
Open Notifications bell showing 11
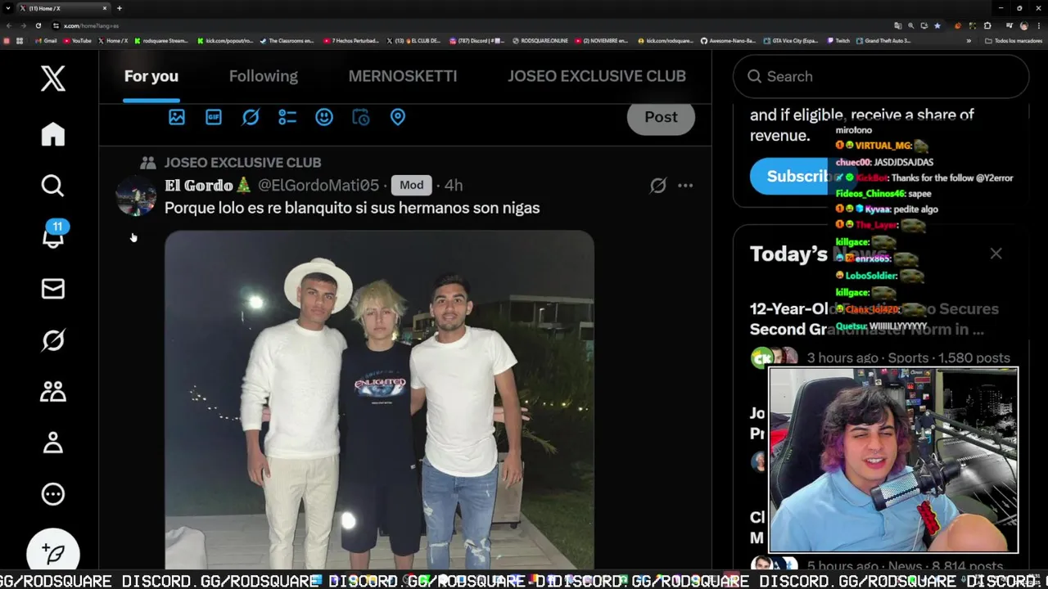point(53,236)
